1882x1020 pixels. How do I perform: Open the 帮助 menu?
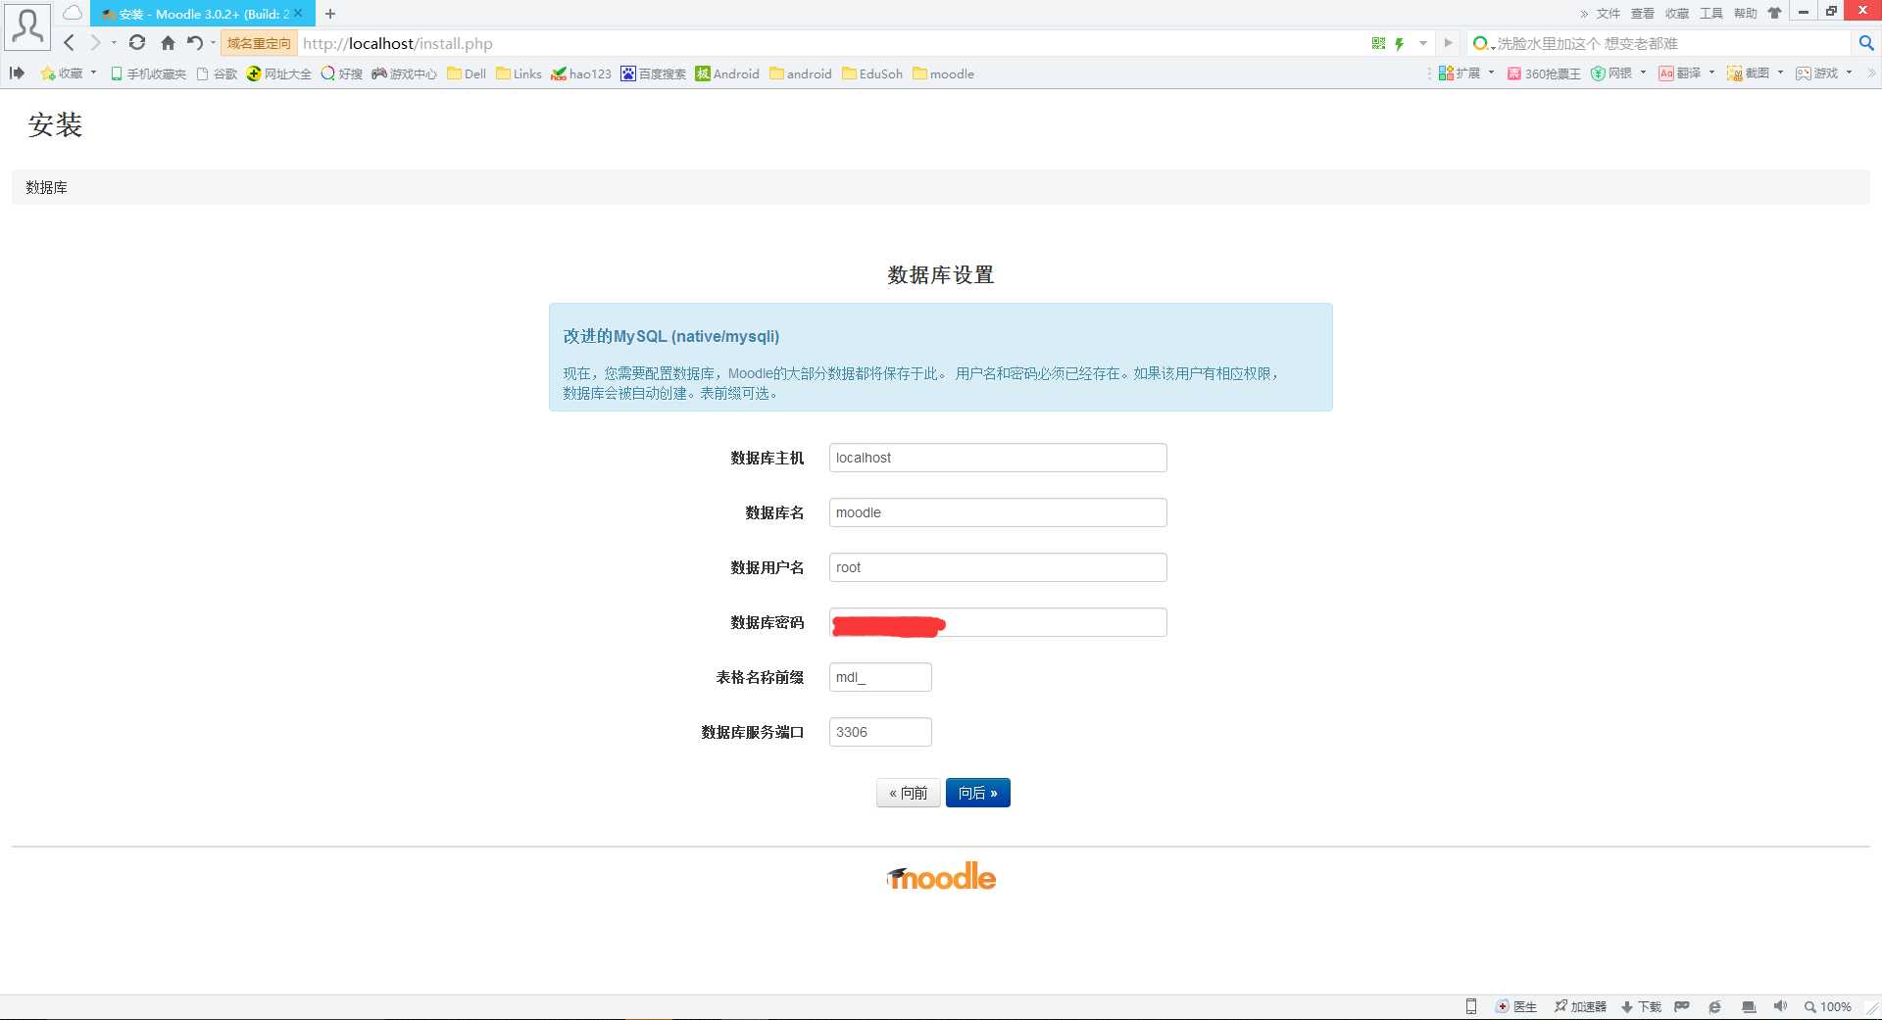point(1746,14)
